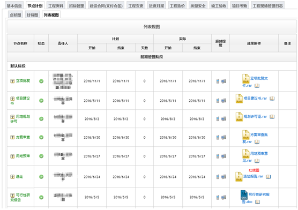Open the 工程变更 tab
The height and width of the screenshot is (210, 298).
pos(136,6)
